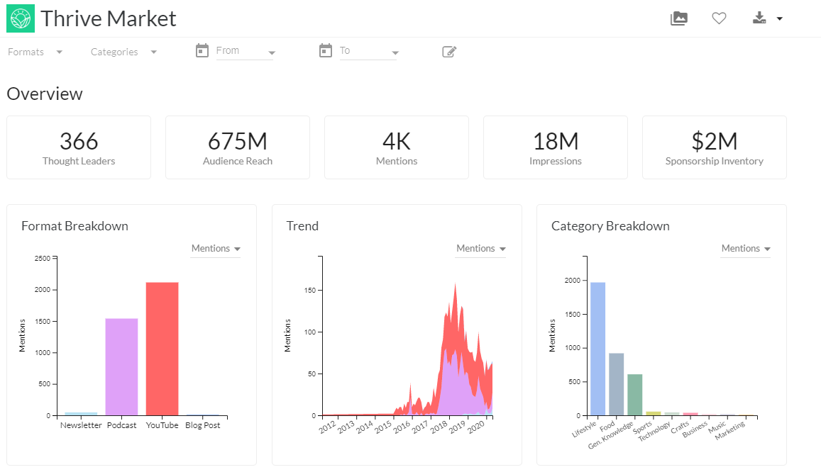Open the From date dropdown field
The image size is (821, 472).
[245, 51]
